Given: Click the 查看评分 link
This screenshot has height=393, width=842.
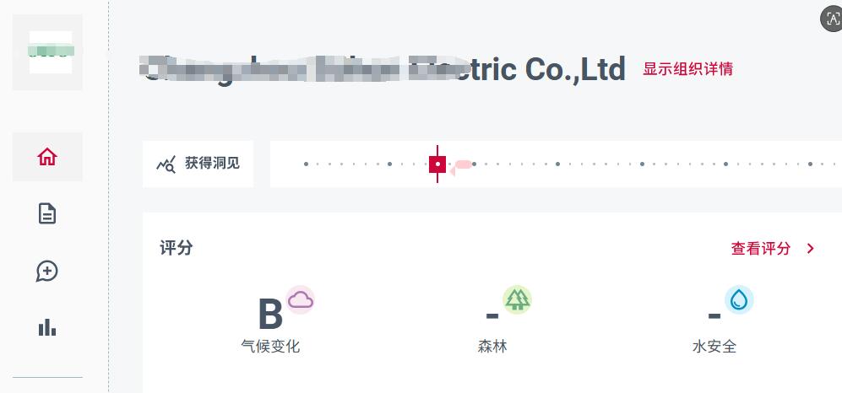Looking at the screenshot, I should tap(761, 248).
